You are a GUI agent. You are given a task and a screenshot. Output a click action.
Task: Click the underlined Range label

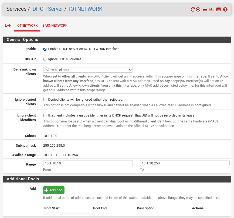tap(31, 164)
